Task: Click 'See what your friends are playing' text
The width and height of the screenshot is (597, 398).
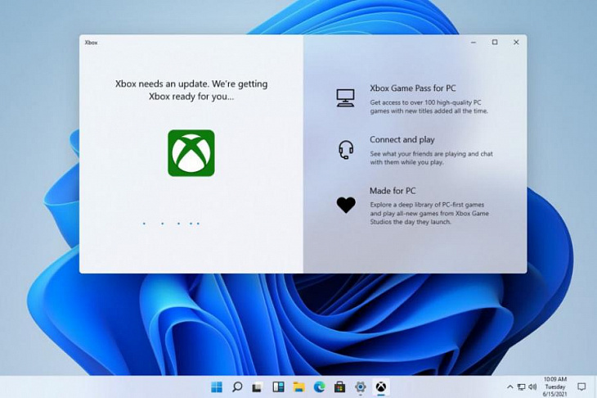Action: (431, 158)
